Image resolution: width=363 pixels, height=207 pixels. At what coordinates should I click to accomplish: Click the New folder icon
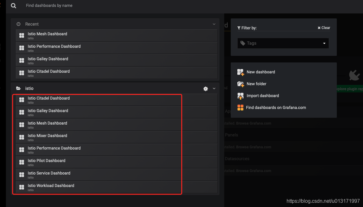[x=240, y=84]
